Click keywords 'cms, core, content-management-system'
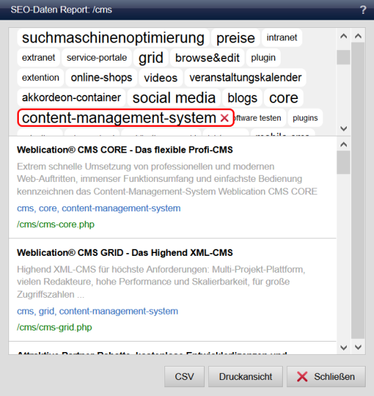This screenshot has height=396, width=374. point(99,208)
